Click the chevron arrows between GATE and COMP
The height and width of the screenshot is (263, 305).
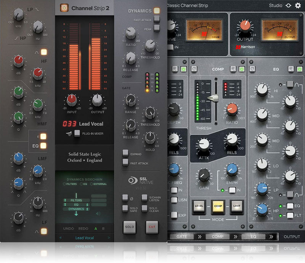click(x=200, y=237)
